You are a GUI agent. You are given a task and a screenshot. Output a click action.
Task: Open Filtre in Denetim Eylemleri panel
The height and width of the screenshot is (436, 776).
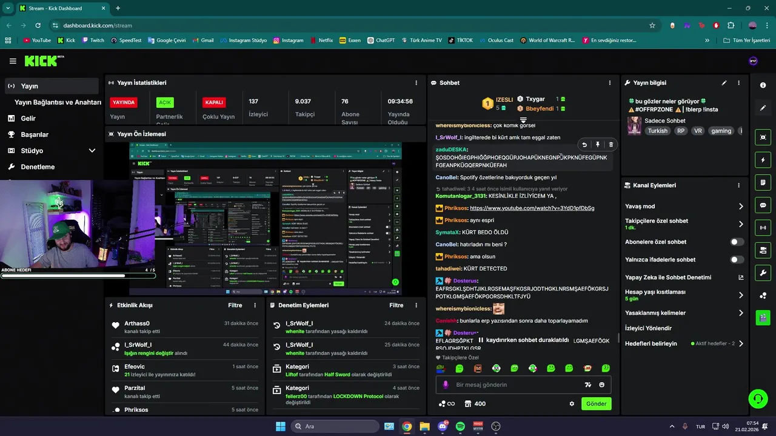pos(396,306)
